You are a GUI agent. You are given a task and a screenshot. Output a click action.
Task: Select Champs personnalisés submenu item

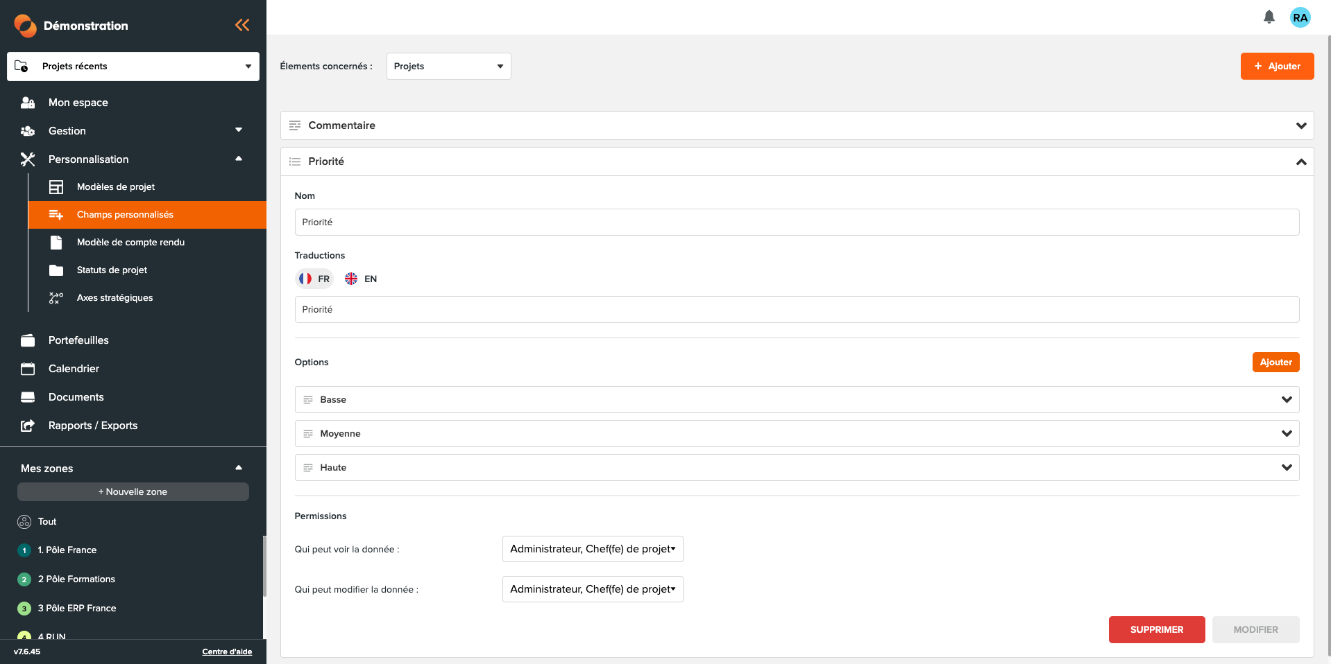tap(147, 215)
